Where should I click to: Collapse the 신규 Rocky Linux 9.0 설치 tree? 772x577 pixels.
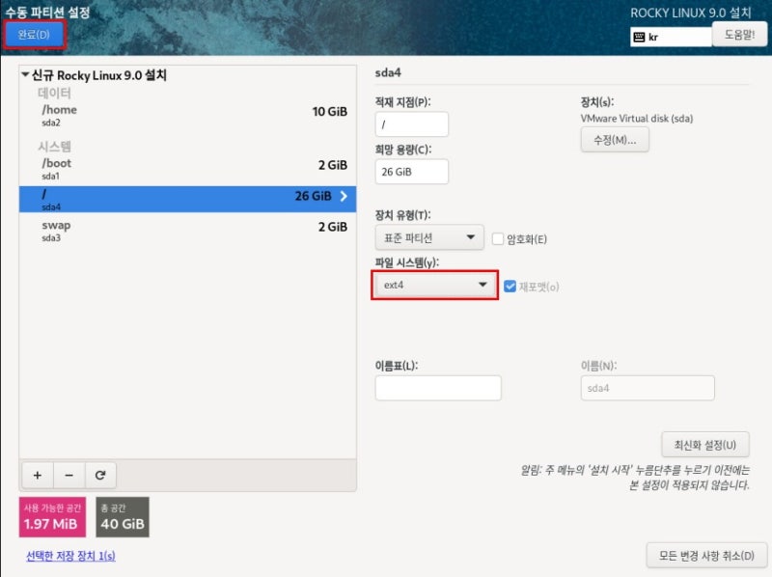25,75
